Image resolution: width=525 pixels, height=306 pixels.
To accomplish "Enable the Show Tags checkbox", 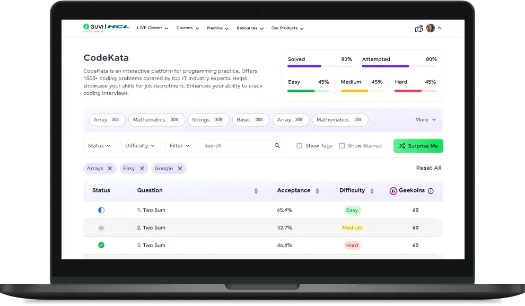I will coord(299,146).
